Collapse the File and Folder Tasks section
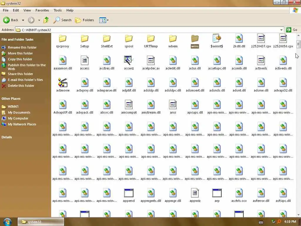This screenshot has width=301, height=226. (x=17, y=39)
